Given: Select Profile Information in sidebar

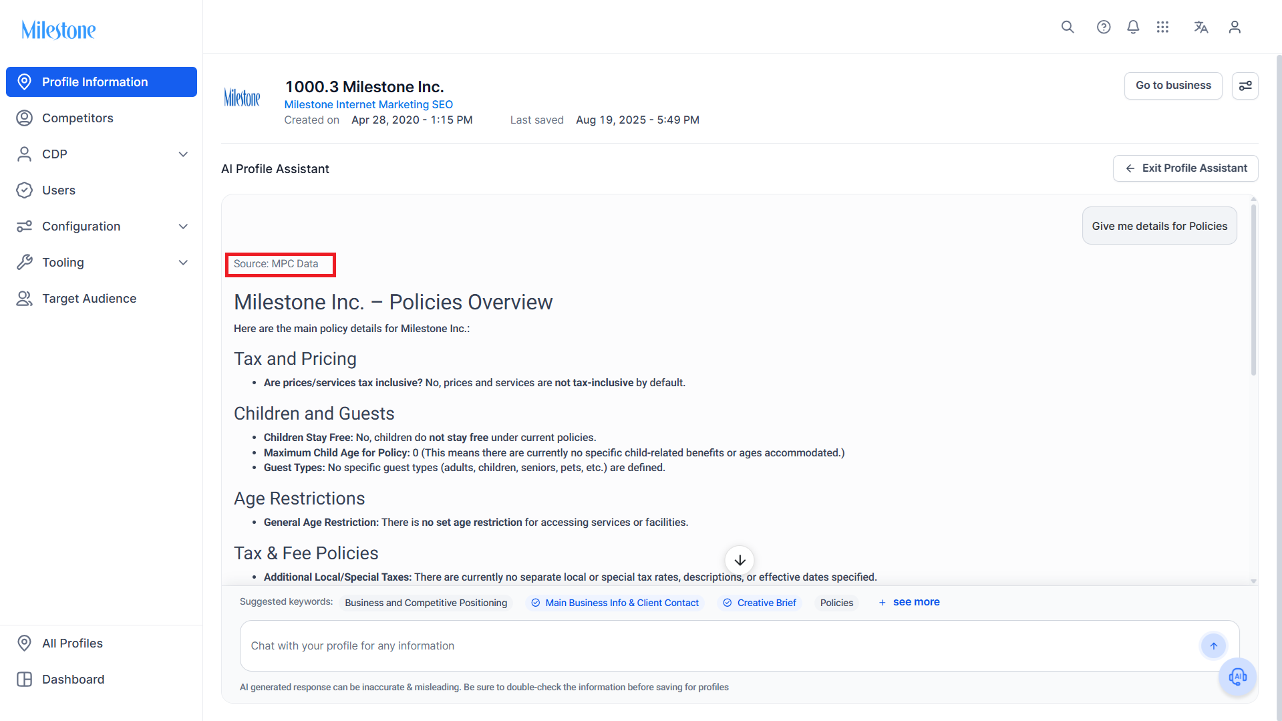Looking at the screenshot, I should pos(102,82).
